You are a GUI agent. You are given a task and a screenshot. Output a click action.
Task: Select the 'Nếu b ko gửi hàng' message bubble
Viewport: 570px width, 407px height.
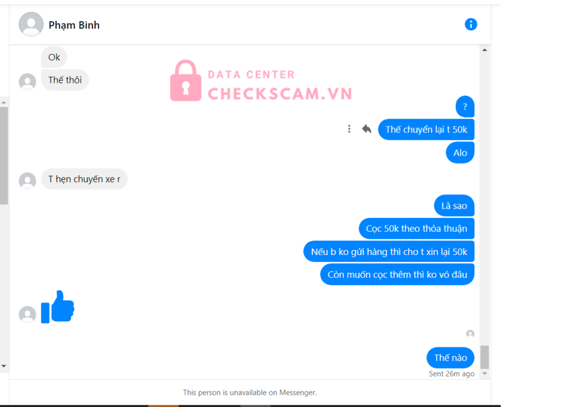[x=389, y=252]
